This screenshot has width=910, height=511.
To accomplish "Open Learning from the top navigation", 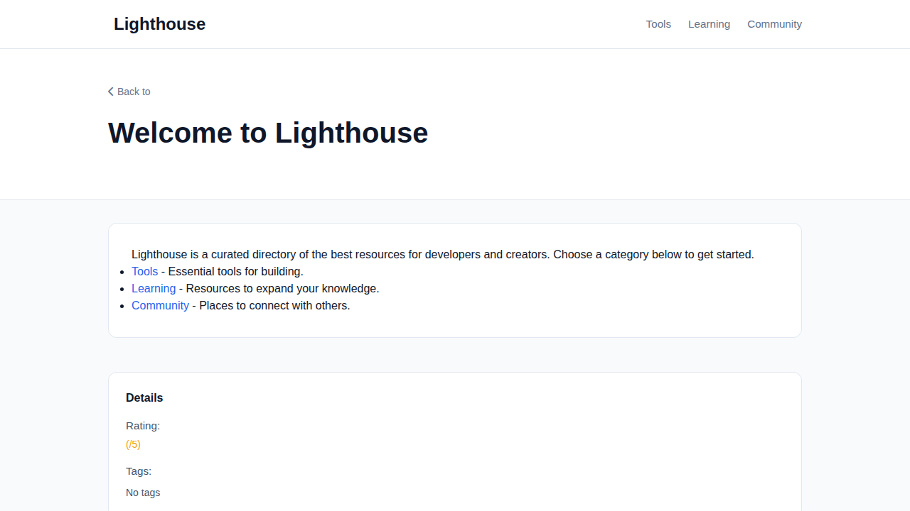I will coord(709,23).
